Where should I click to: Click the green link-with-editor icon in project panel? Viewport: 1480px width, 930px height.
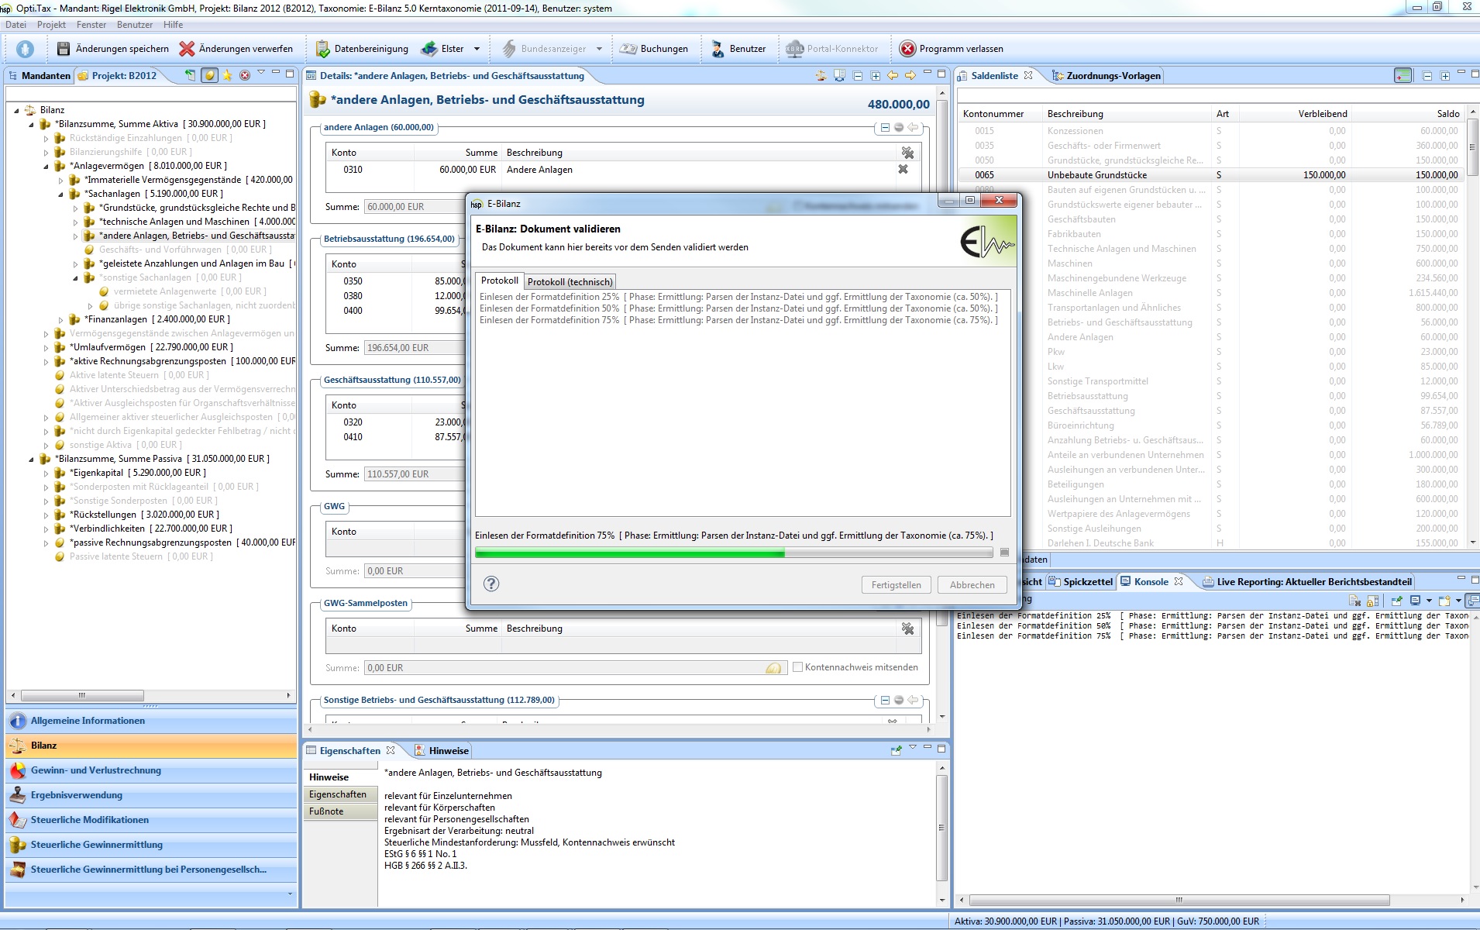[x=191, y=75]
